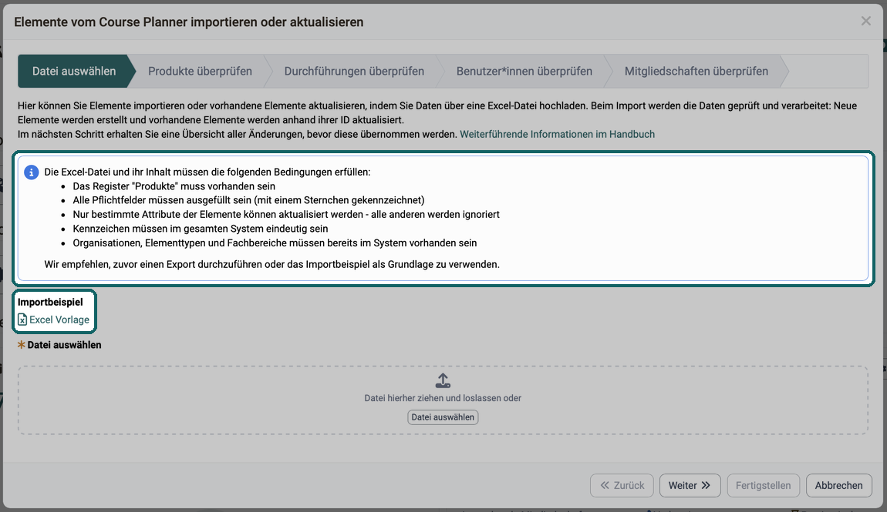Open 'Durchführungen überprüfen' step
This screenshot has height=512, width=887.
click(353, 71)
